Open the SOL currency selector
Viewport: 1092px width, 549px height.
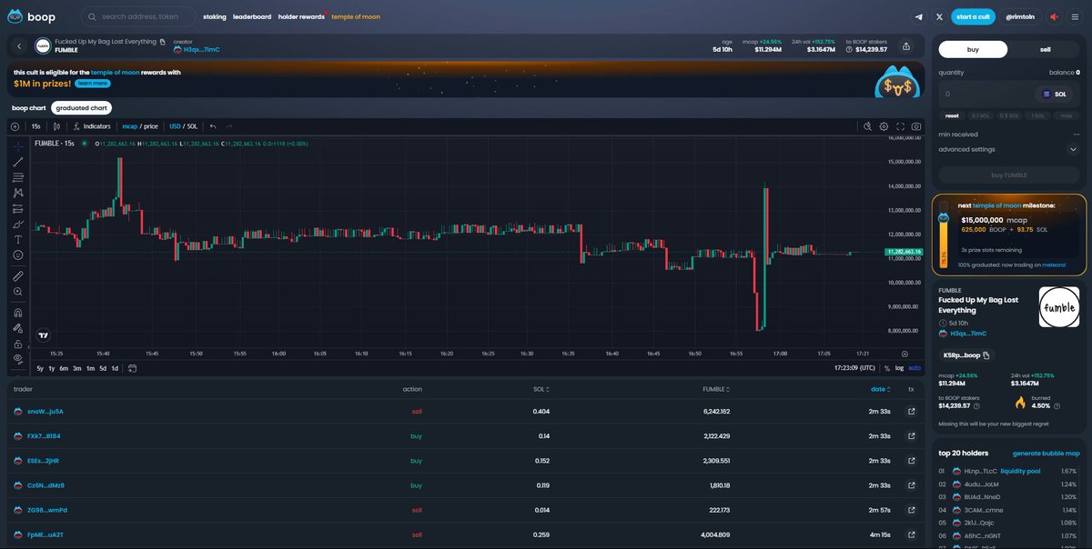[x=1055, y=94]
